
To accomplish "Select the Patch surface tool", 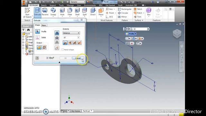I will 139,13.
